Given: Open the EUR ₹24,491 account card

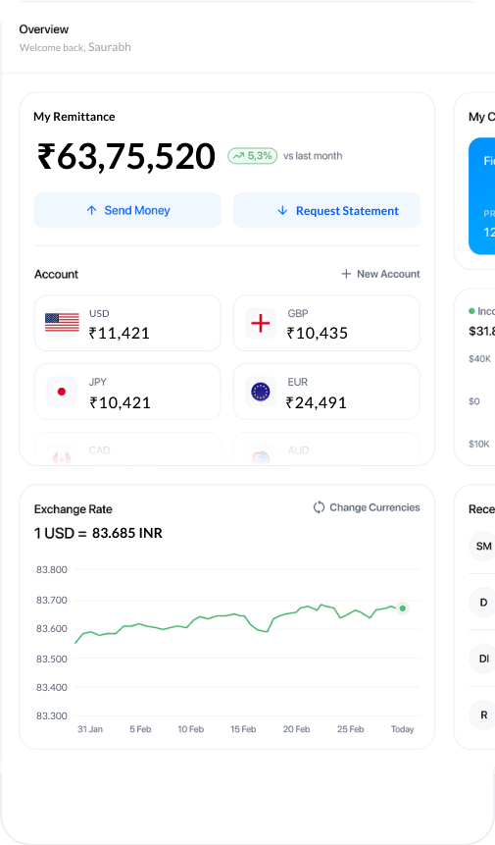Looking at the screenshot, I should point(326,392).
